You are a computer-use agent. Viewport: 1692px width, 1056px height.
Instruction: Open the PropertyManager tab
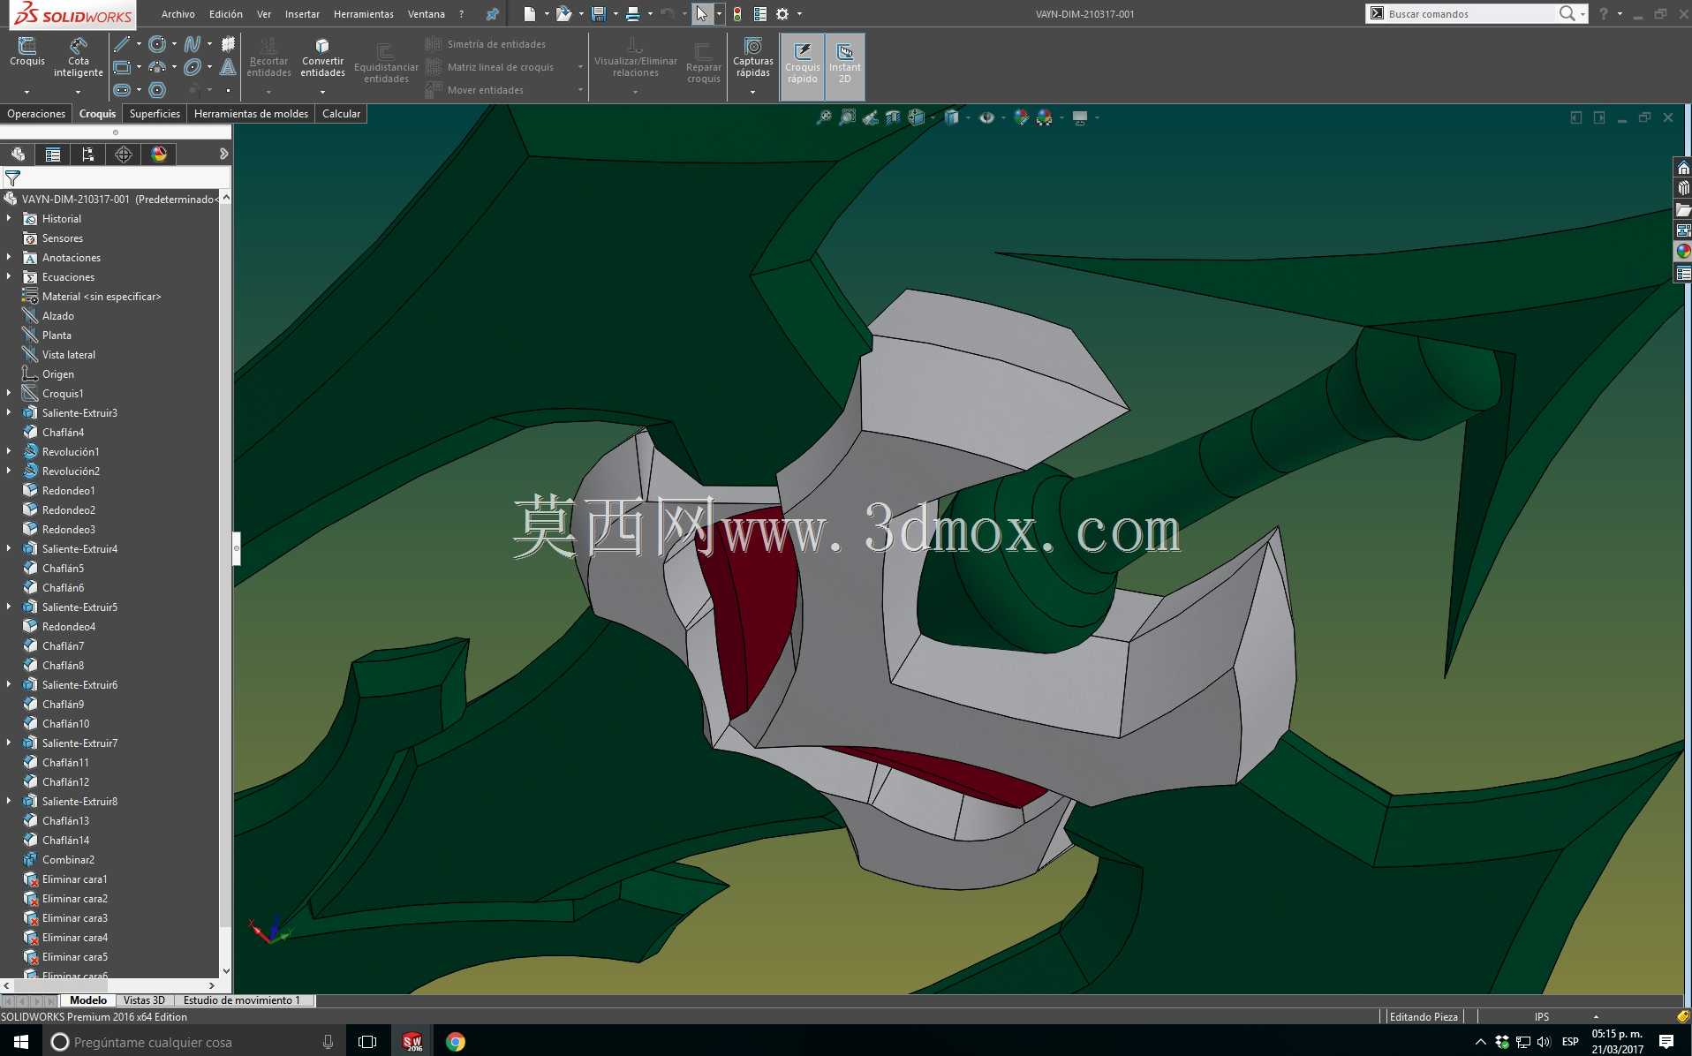click(x=53, y=155)
